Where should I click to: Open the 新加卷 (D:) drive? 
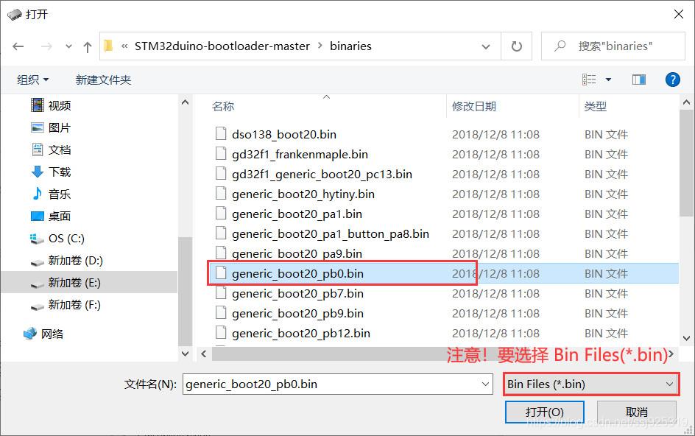click(x=75, y=261)
